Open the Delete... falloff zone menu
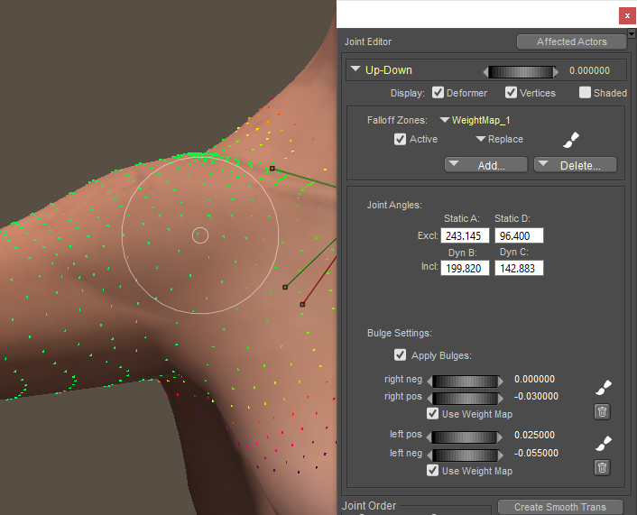637x515 pixels. point(575,165)
